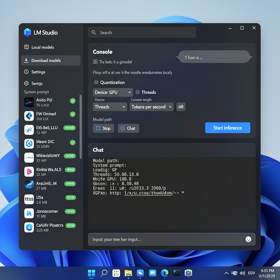
Task: Click the LM Studio logo icon
Action: point(28,33)
